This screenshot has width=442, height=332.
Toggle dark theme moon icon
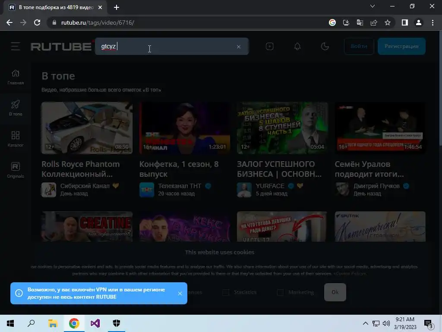click(x=325, y=46)
